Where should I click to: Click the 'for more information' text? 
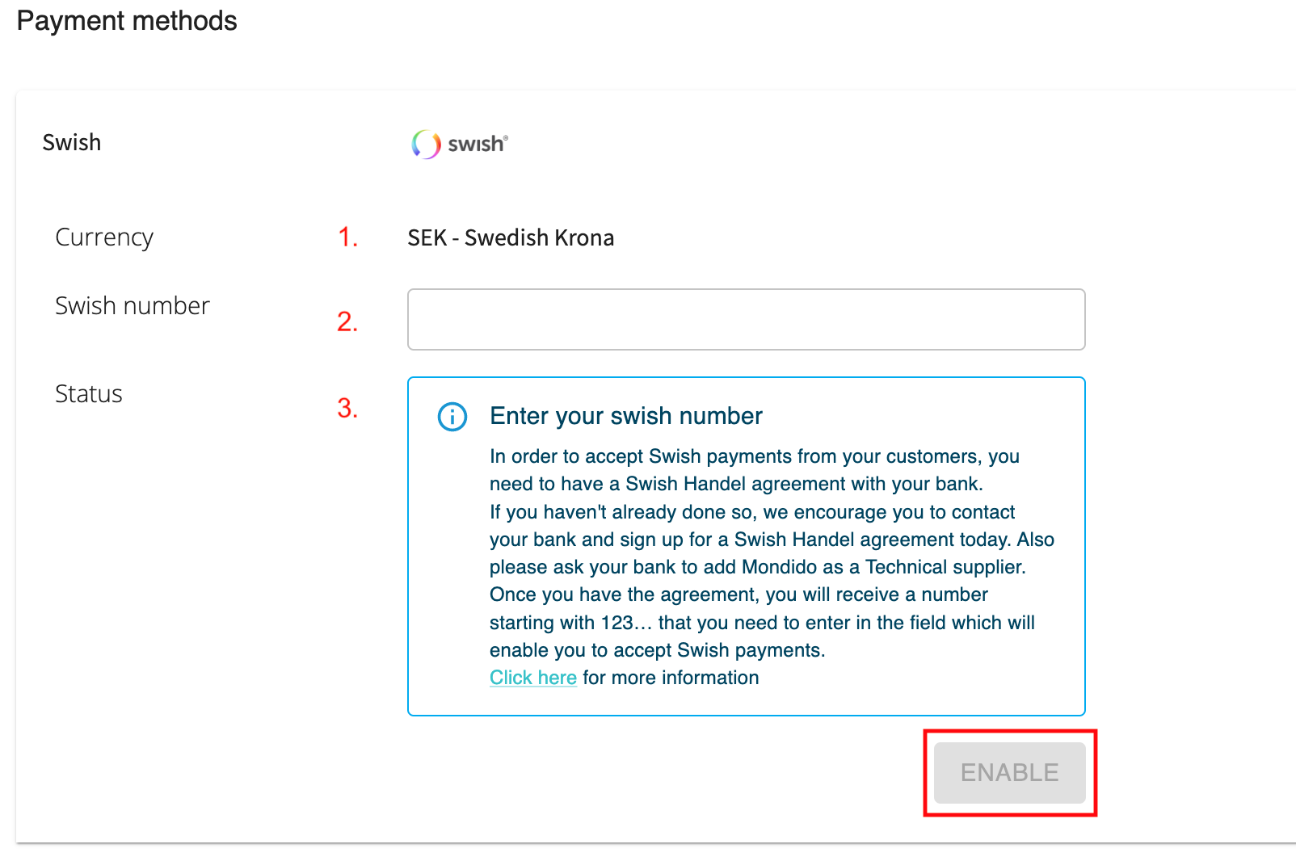[671, 678]
